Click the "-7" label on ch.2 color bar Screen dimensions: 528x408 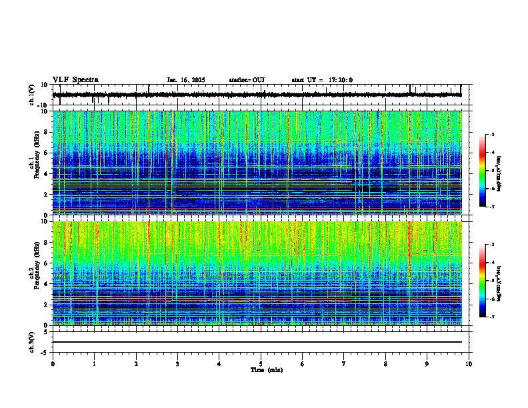492,317
